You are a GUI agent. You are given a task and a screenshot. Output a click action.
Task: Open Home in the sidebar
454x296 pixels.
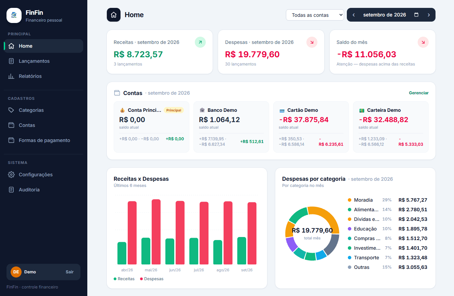pyautogui.click(x=43, y=46)
